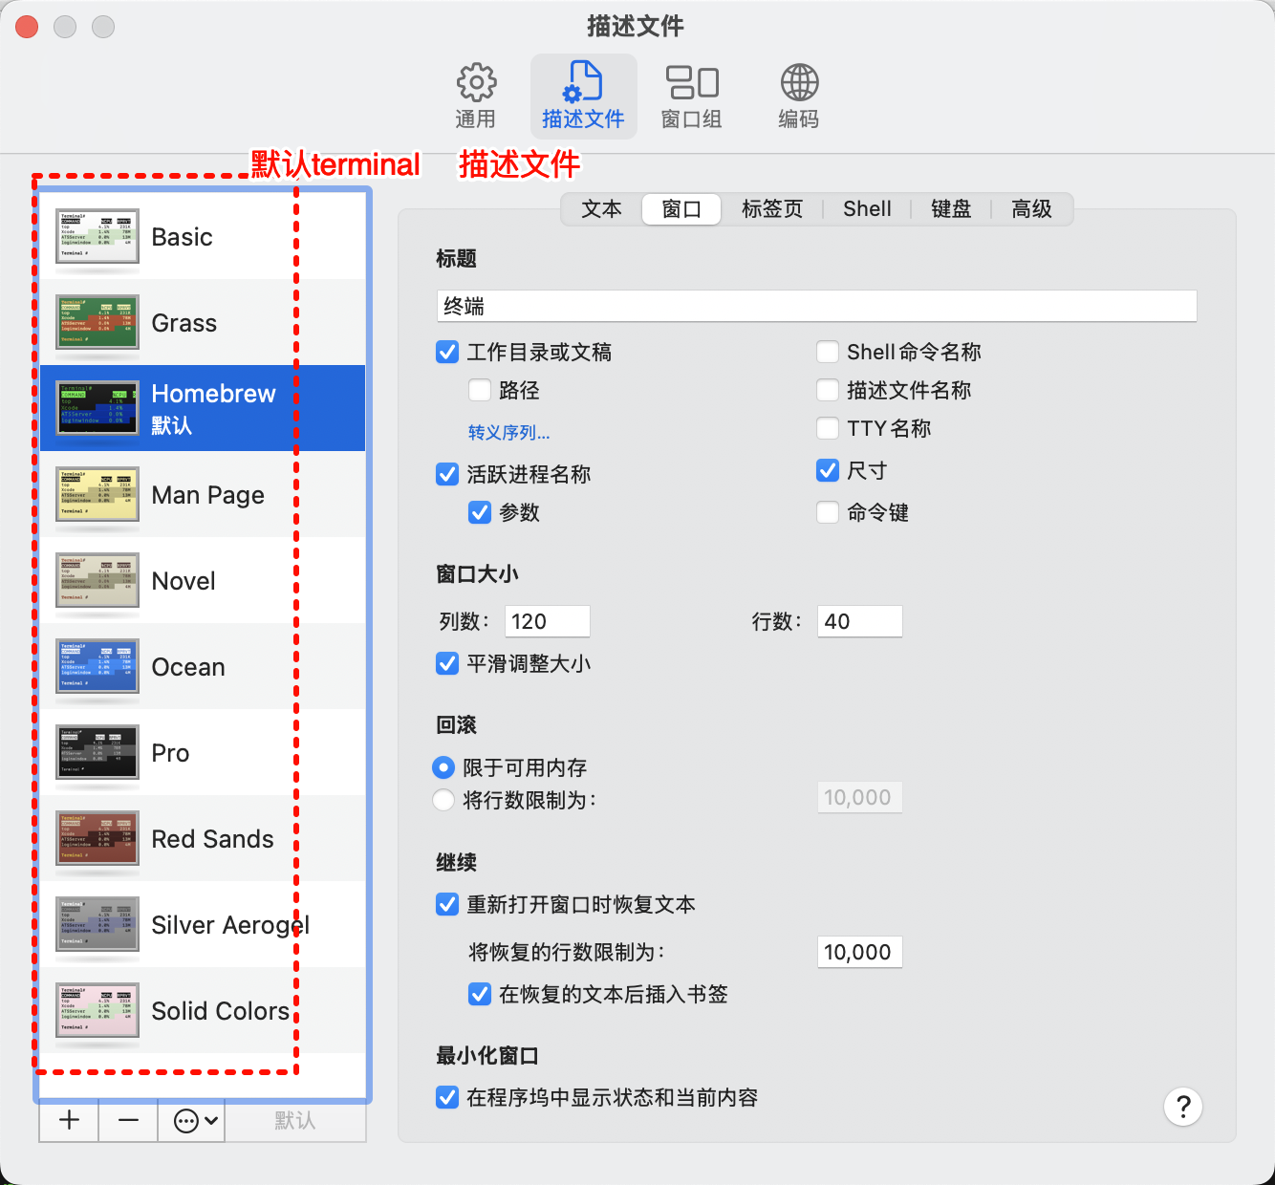This screenshot has height=1185, width=1275.
Task: Open the 通用 settings gear icon
Action: pos(476,94)
